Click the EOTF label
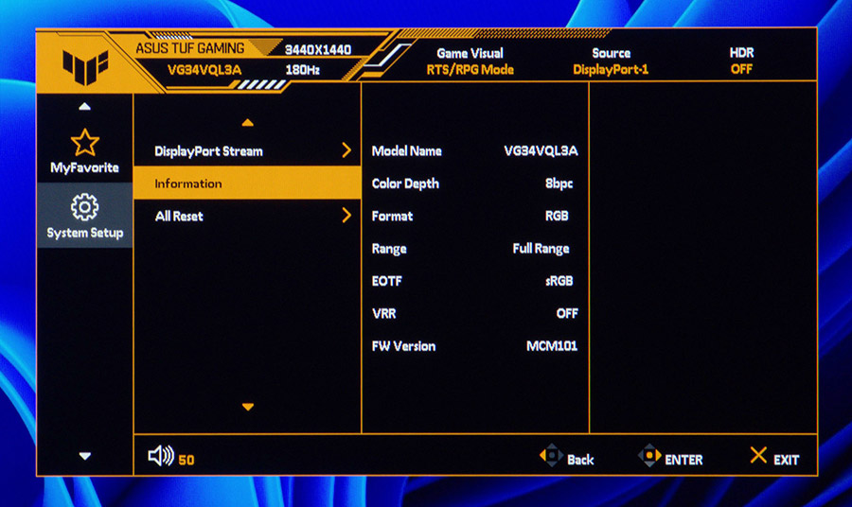 387,281
